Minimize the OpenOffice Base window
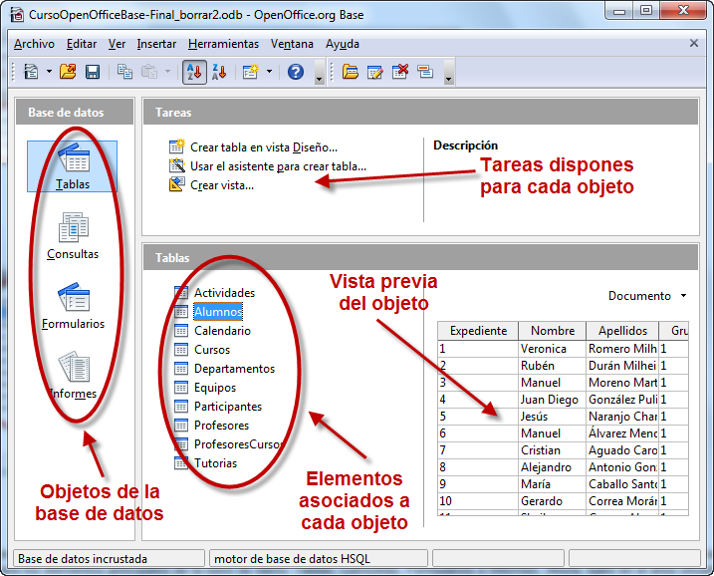 coord(618,11)
